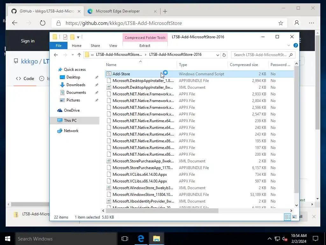Click the Password column header
326x245 pixels.
[281, 64]
